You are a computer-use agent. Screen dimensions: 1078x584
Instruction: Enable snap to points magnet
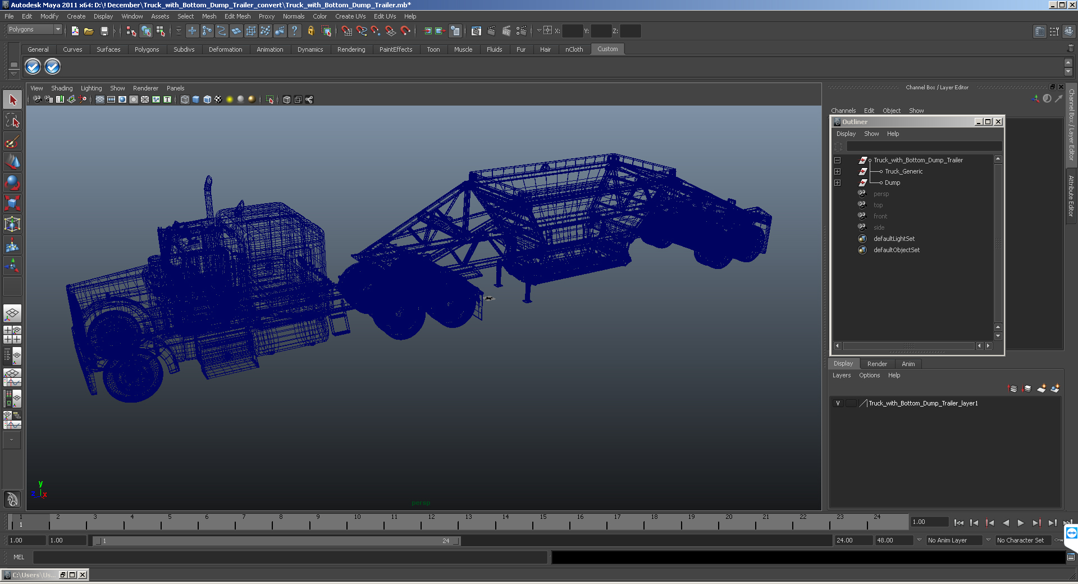376,31
